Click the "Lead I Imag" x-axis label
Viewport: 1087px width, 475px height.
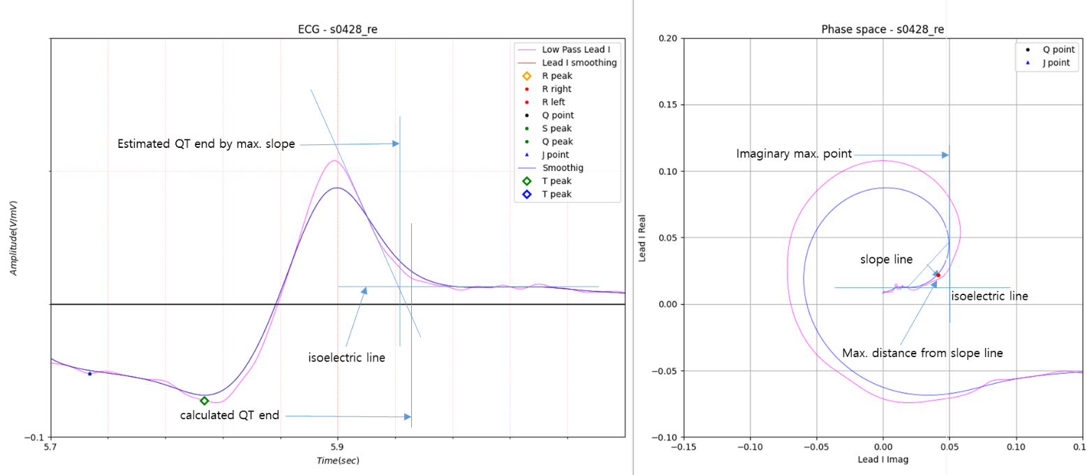coord(882,460)
